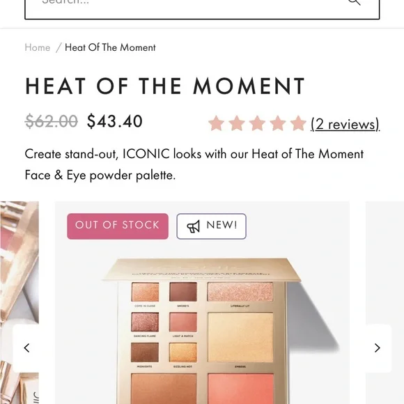Open the 2 reviews link
This screenshot has width=404, height=404.
click(x=345, y=124)
